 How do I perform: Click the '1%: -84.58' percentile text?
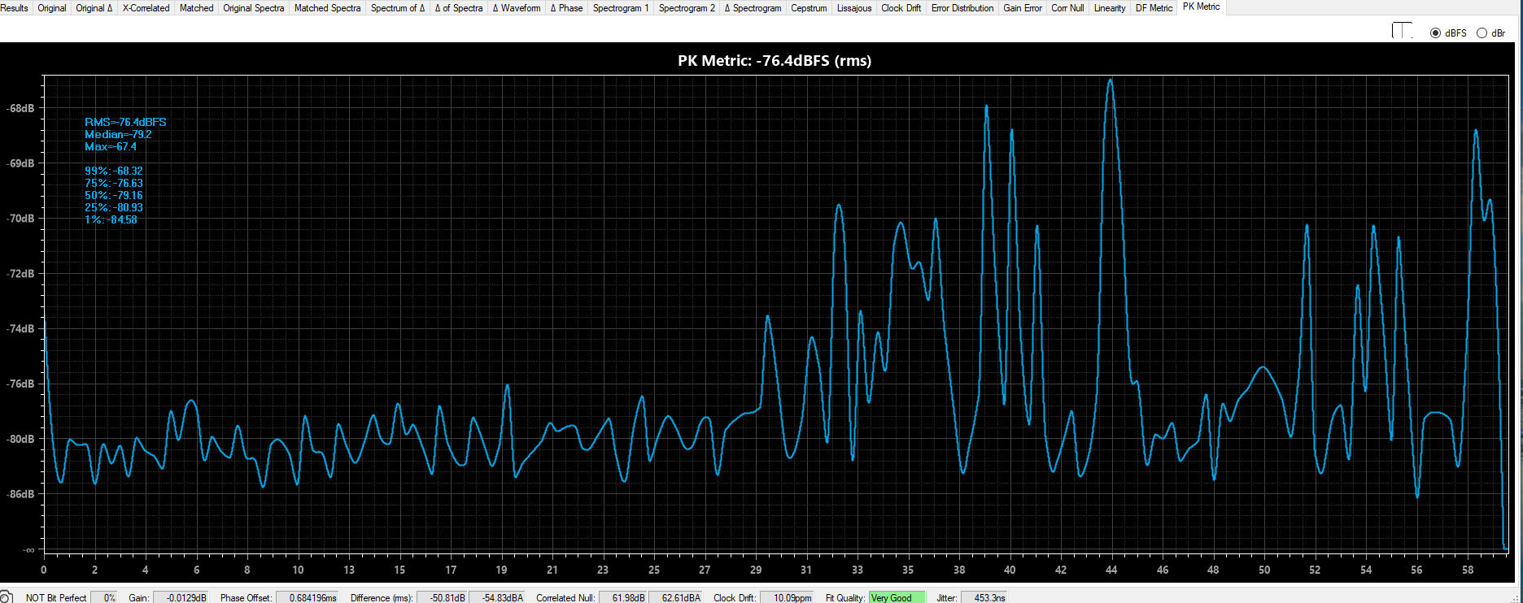coord(111,219)
